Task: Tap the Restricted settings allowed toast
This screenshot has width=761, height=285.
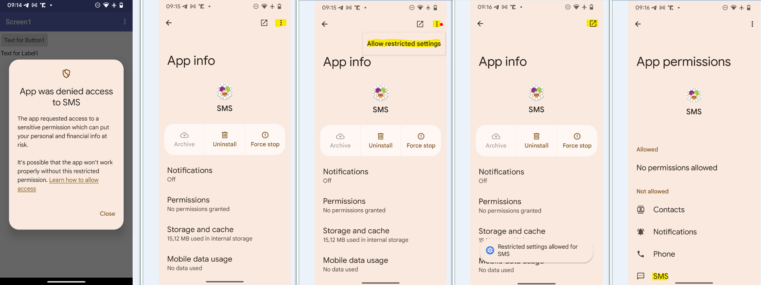Action: point(536,251)
